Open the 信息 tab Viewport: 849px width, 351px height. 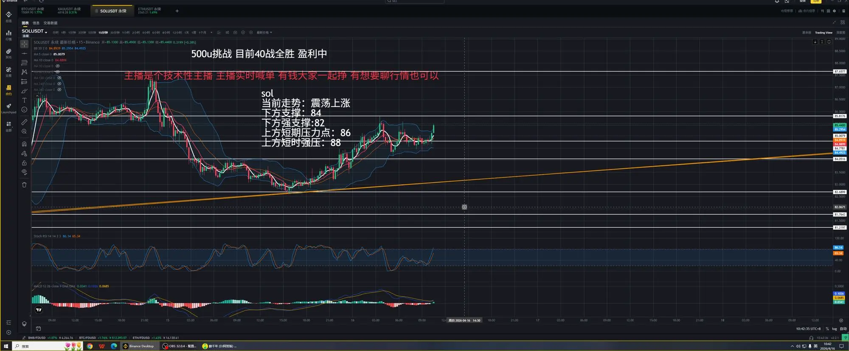coord(36,23)
